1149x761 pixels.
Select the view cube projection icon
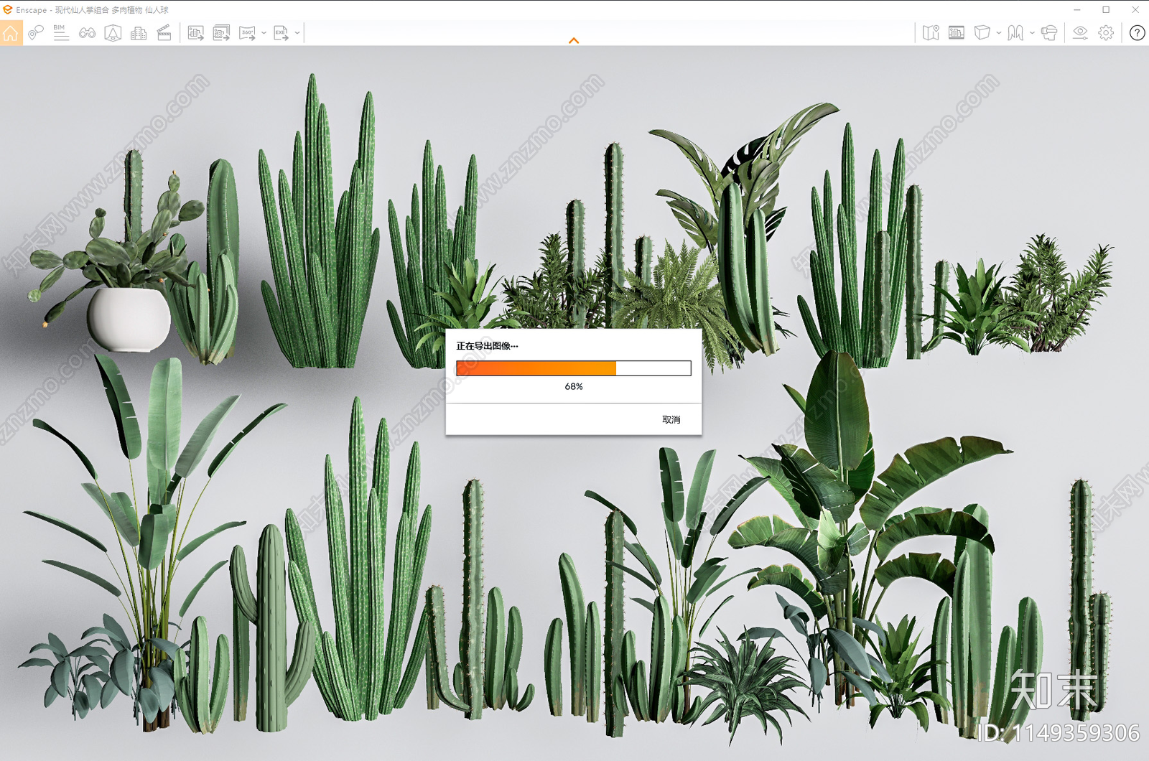[x=982, y=33]
